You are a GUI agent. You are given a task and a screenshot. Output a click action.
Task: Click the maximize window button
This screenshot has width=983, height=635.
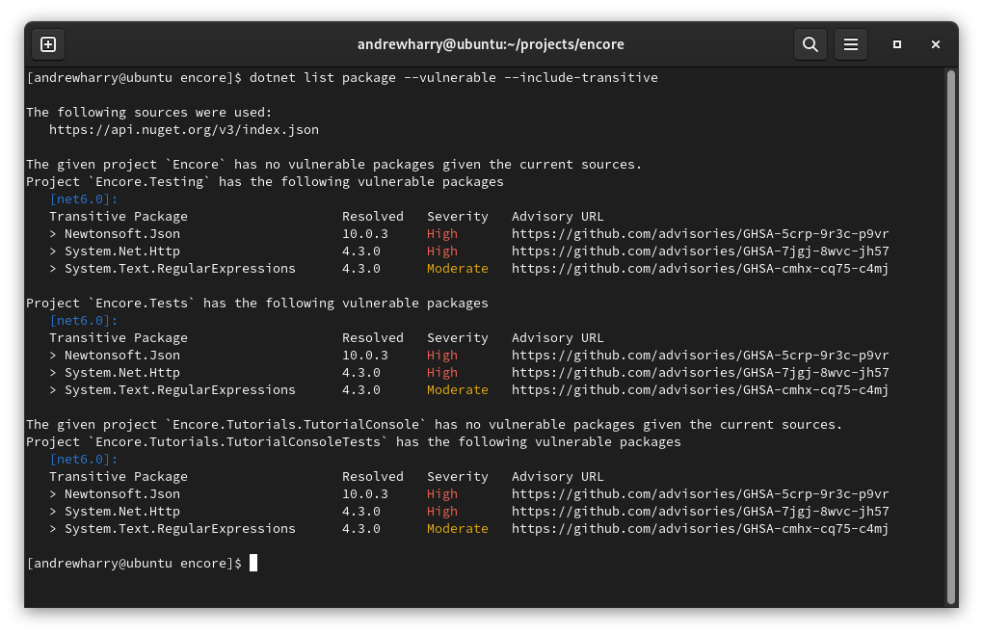[895, 44]
